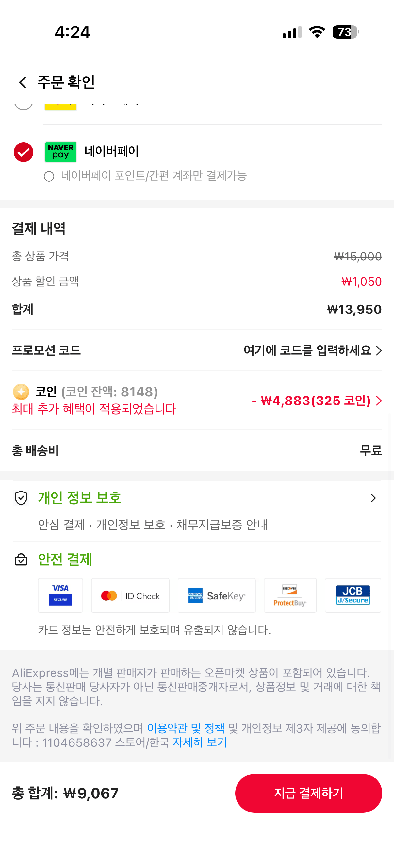Open the promotion code entry chevron
Screen dimensions: 394x858
click(379, 350)
